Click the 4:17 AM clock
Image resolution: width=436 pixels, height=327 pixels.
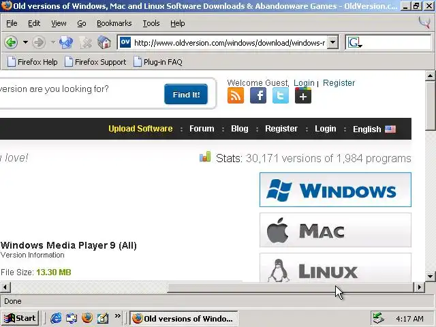point(409,319)
